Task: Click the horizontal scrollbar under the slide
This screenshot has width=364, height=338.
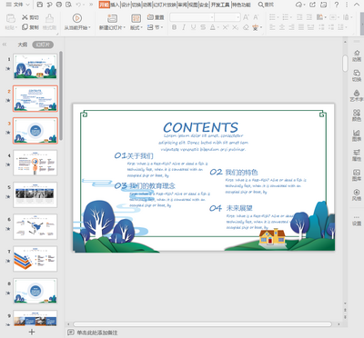Action: pos(202,324)
